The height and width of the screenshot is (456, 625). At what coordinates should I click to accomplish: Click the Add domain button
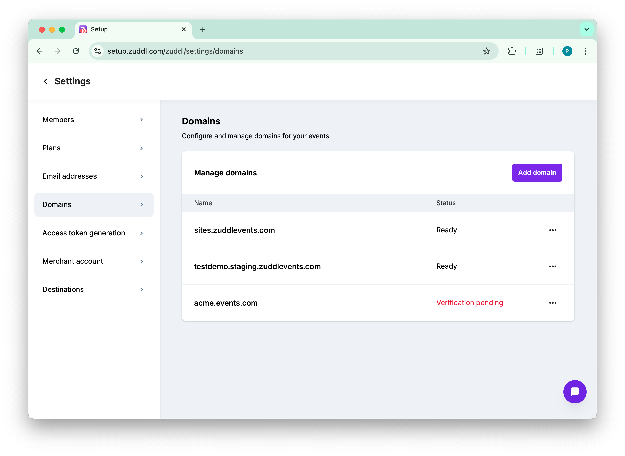[x=537, y=173]
